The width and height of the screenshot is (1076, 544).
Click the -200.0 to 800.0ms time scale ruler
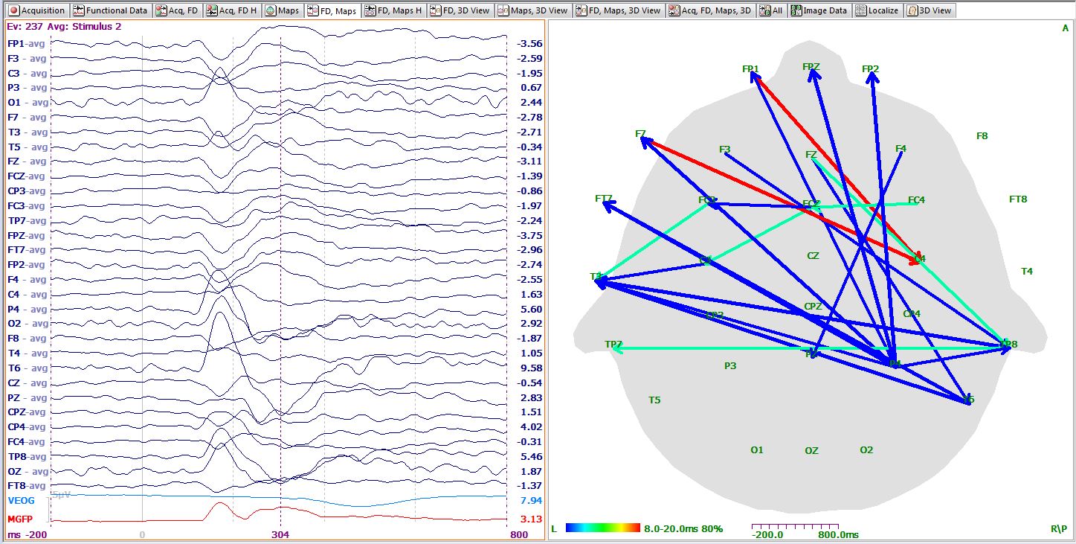tap(795, 527)
